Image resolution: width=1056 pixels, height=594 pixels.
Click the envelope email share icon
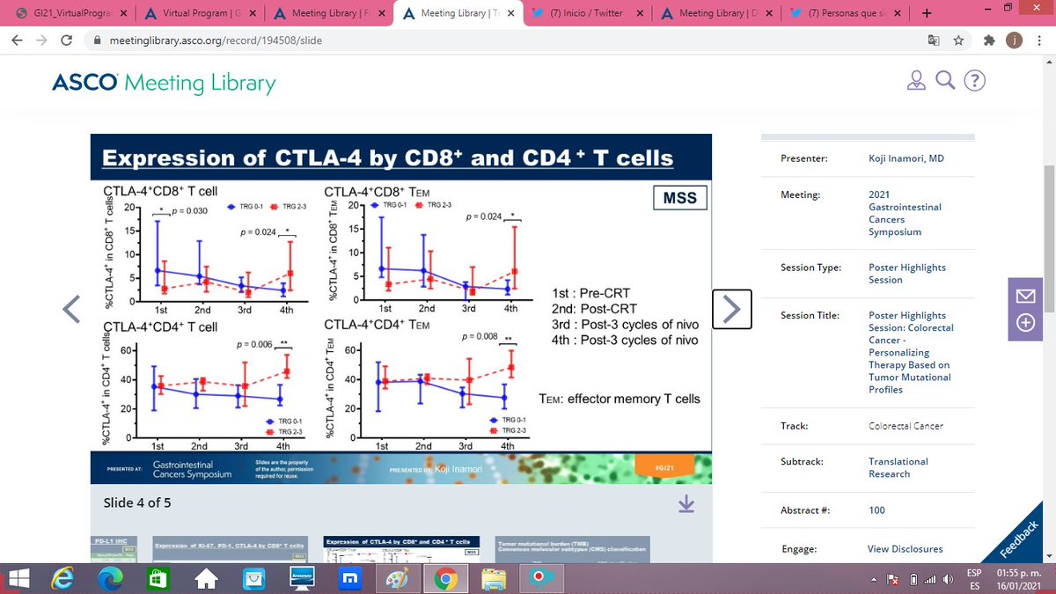(x=1024, y=297)
